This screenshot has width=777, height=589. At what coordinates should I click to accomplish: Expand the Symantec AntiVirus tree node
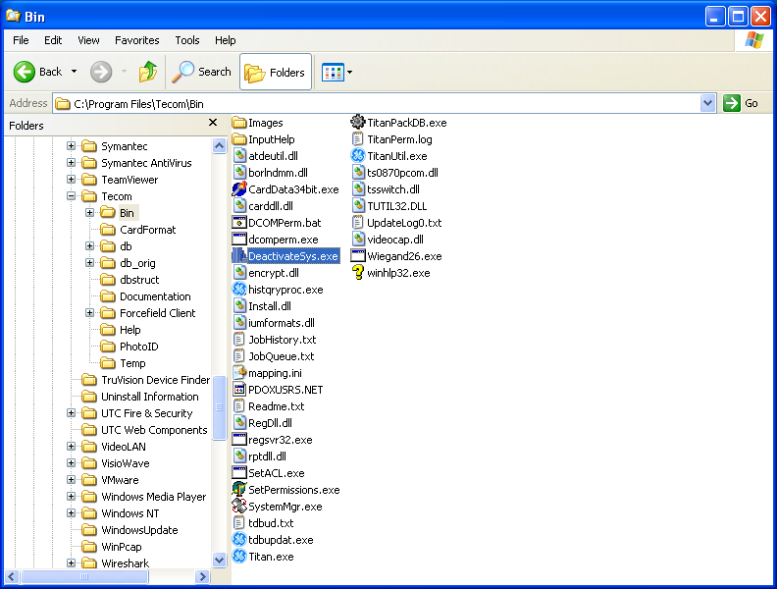click(72, 163)
